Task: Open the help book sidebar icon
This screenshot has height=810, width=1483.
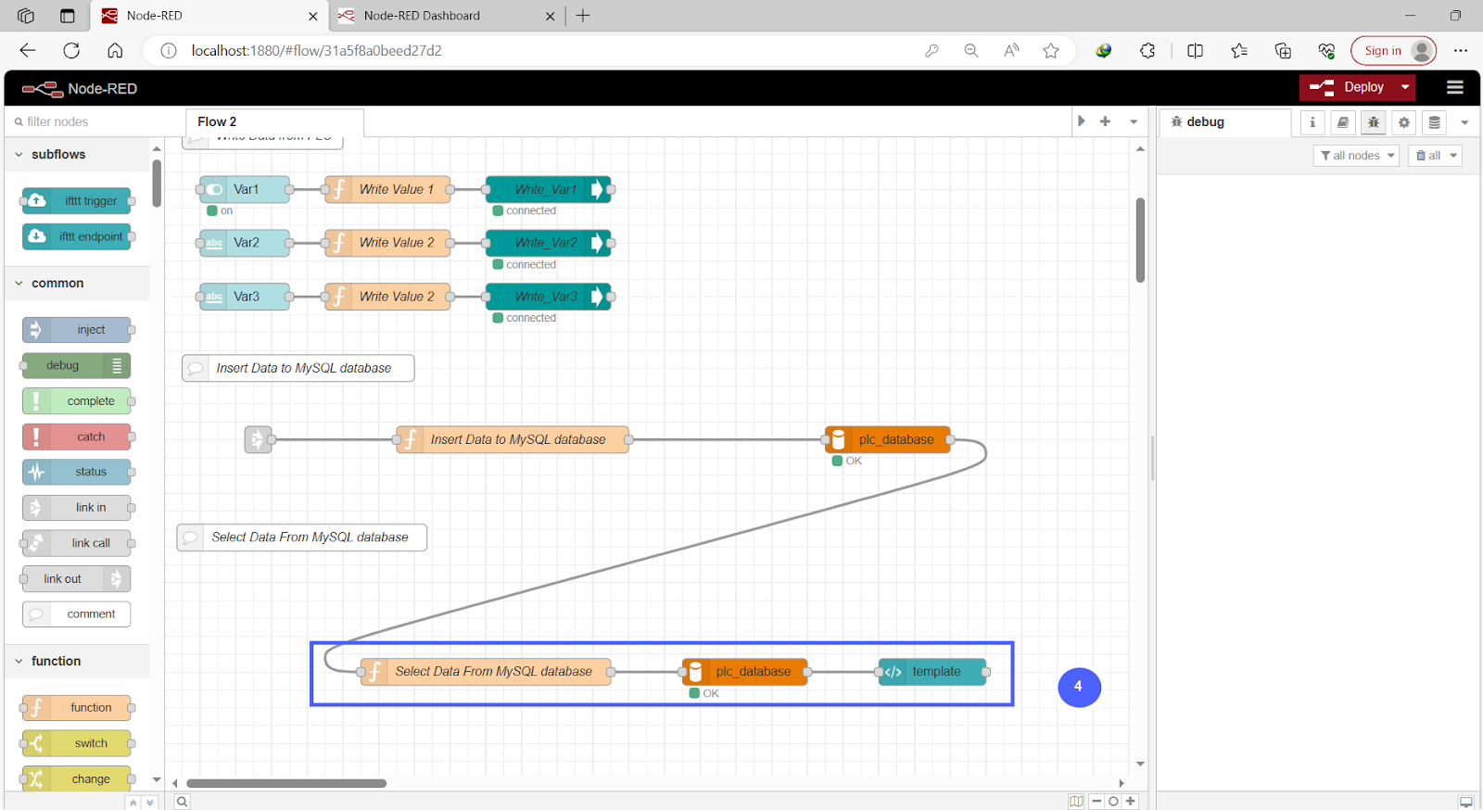Action: coord(1343,122)
